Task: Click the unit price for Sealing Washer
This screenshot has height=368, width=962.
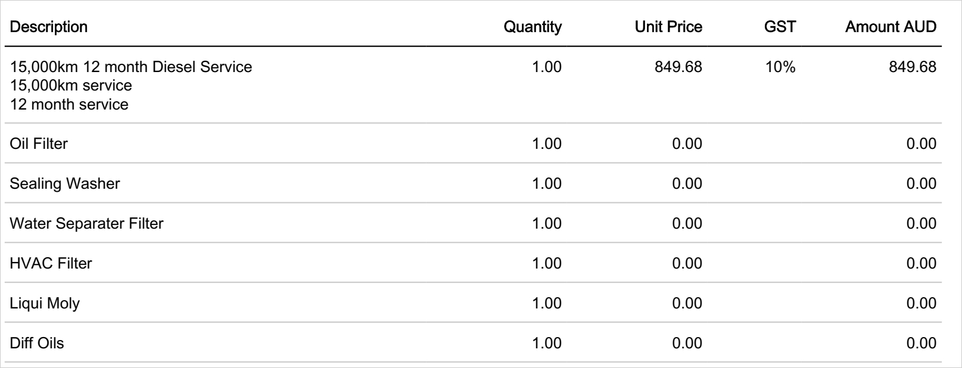Action: point(687,183)
